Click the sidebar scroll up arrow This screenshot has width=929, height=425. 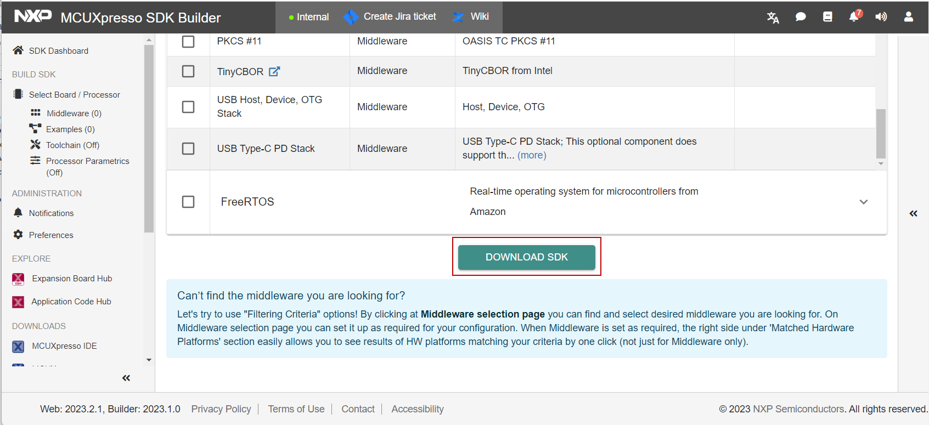pos(149,40)
